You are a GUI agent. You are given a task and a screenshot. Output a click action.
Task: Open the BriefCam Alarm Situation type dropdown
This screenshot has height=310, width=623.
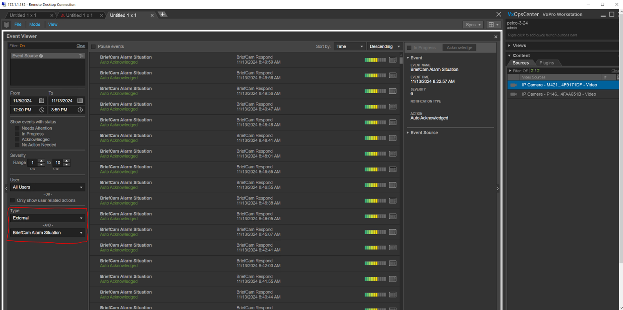tap(47, 233)
